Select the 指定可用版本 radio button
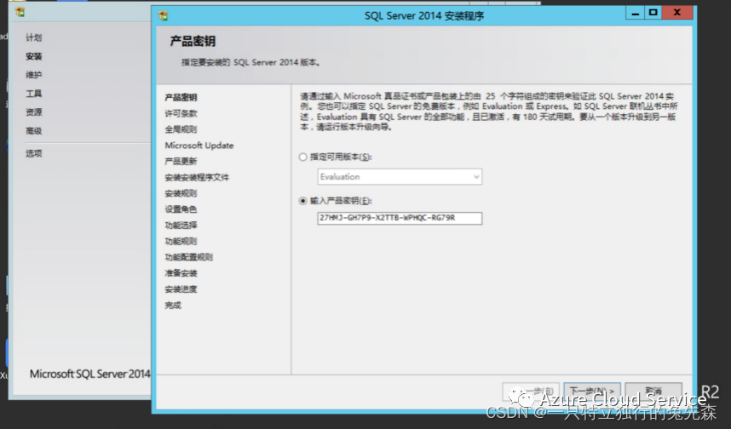The width and height of the screenshot is (731, 429). click(x=303, y=157)
